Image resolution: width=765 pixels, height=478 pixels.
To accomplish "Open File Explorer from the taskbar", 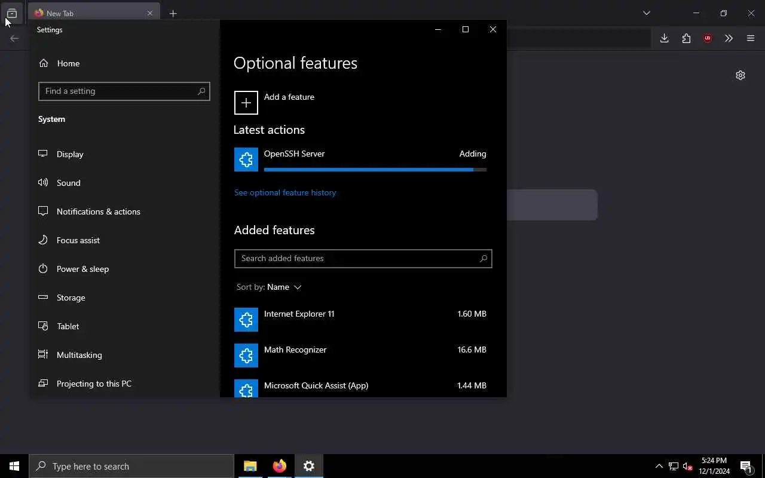I will (250, 466).
